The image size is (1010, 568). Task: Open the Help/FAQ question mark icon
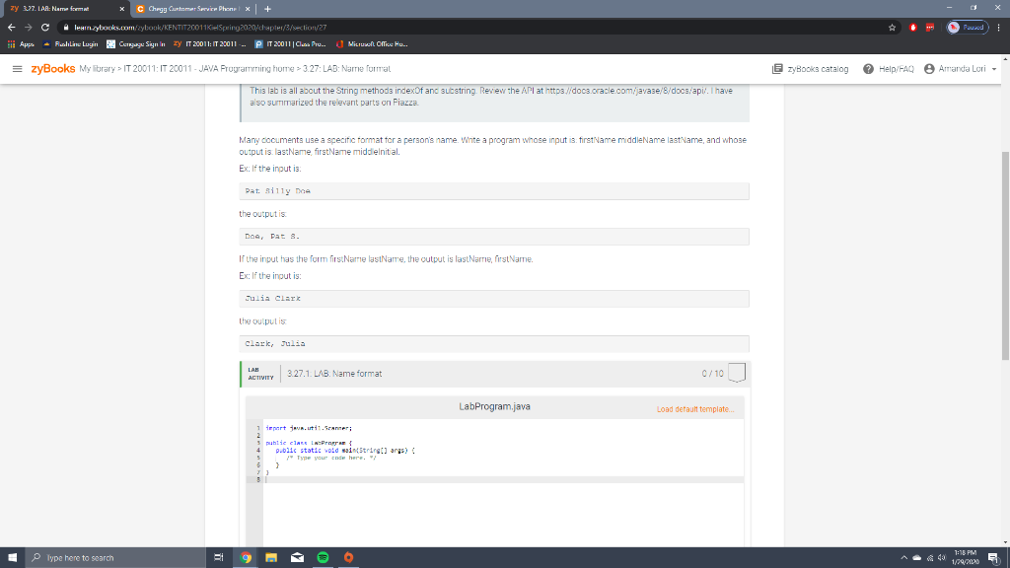869,69
